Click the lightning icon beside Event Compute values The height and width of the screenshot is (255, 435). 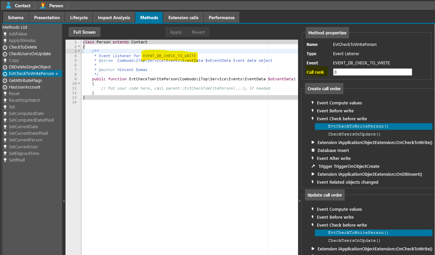(x=313, y=103)
